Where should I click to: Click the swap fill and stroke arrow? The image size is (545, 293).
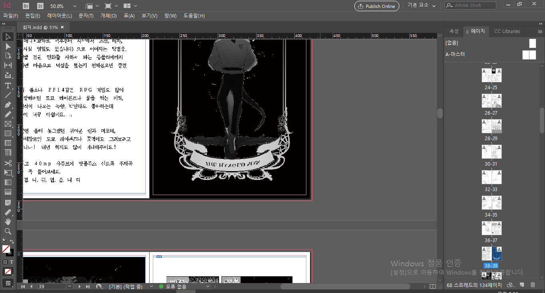coord(12,242)
